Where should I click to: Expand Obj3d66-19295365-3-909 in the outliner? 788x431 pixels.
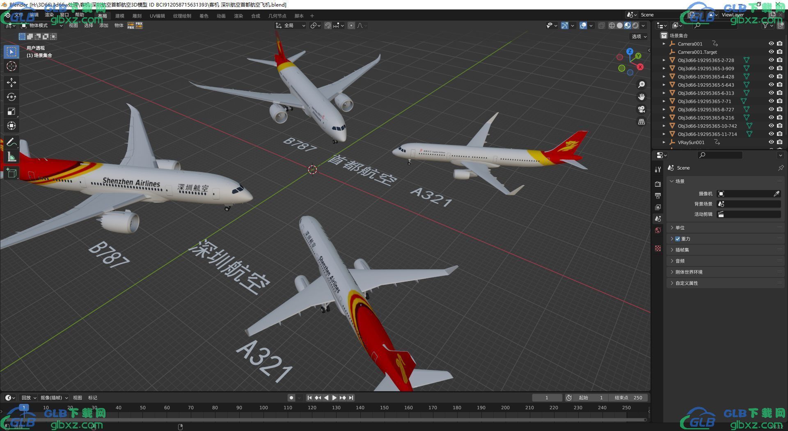click(664, 68)
